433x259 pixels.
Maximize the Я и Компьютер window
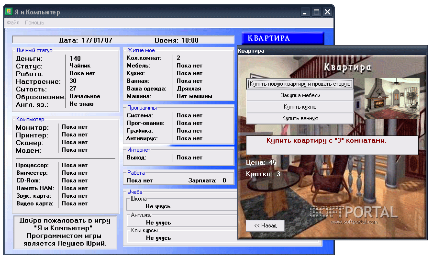coord(316,12)
